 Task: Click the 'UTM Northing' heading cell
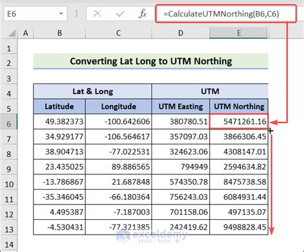coord(239,106)
